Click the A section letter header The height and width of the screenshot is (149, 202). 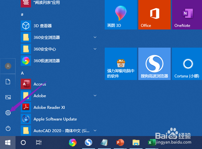pos(22,73)
